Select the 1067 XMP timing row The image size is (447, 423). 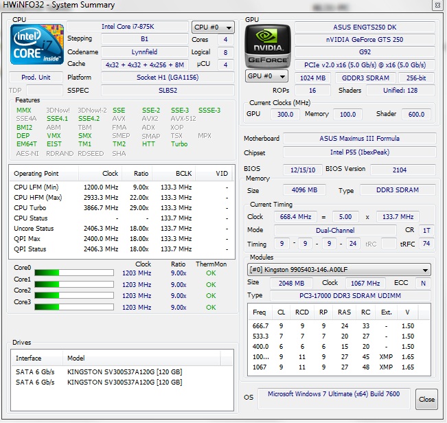coord(339,367)
